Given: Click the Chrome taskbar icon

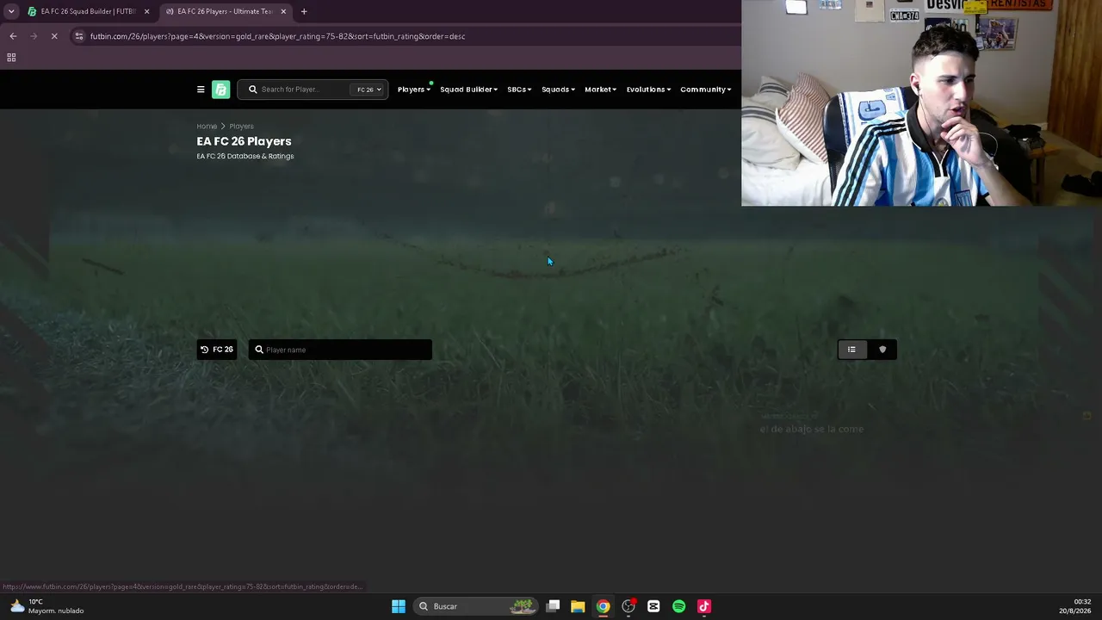Looking at the screenshot, I should pyautogui.click(x=604, y=606).
